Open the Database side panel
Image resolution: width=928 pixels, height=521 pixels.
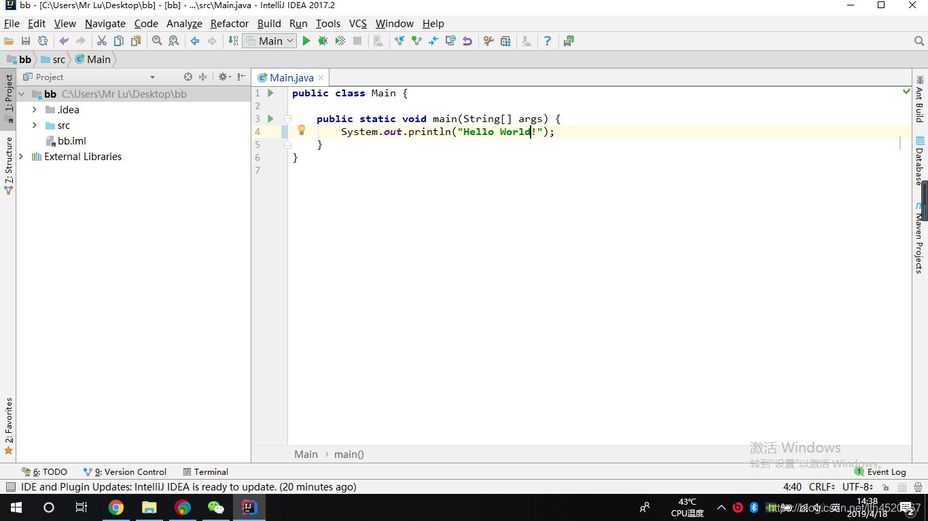(920, 161)
